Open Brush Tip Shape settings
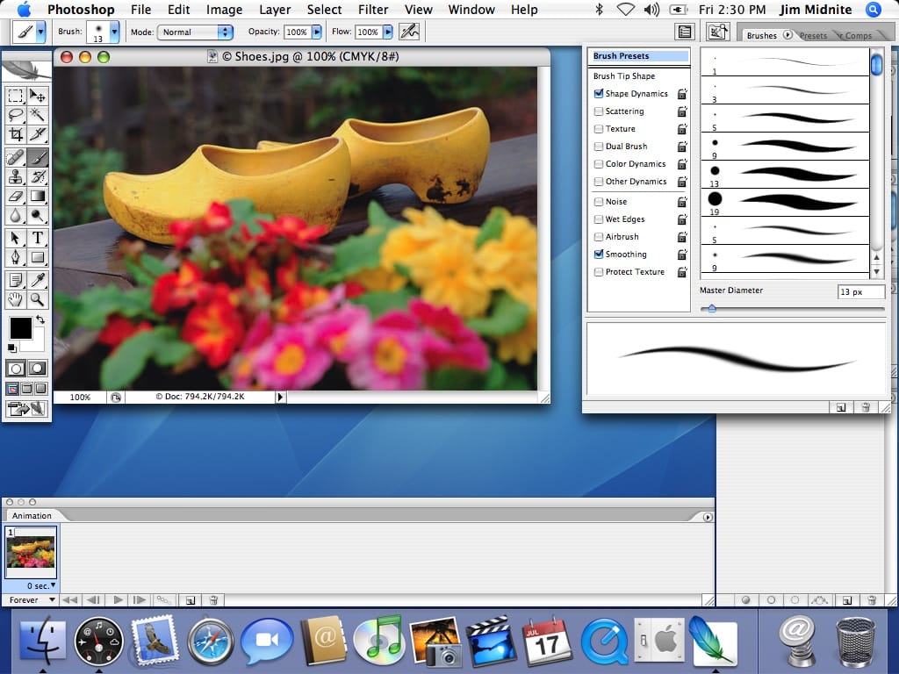Screen dimensions: 899x674 (623, 76)
